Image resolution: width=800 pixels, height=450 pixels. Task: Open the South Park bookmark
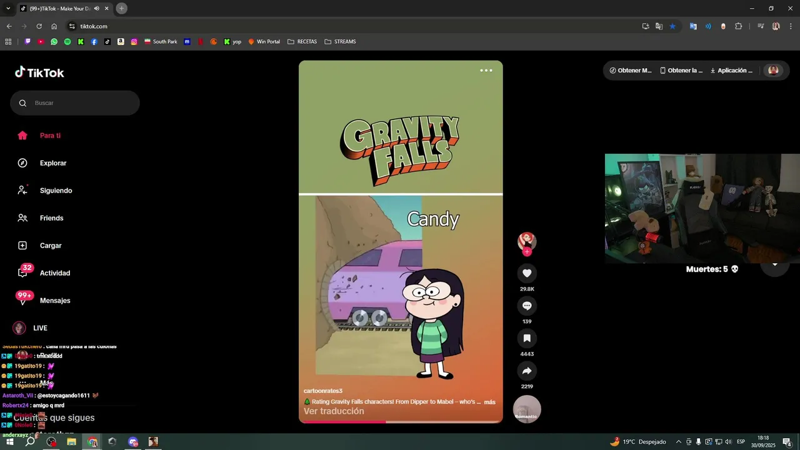(161, 42)
